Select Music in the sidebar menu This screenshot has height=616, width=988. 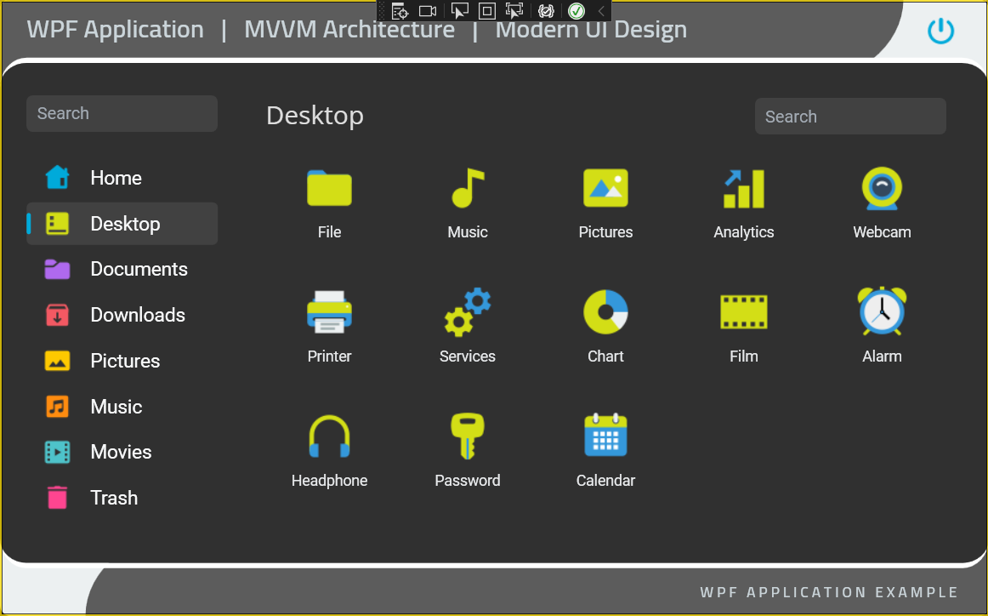point(122,407)
